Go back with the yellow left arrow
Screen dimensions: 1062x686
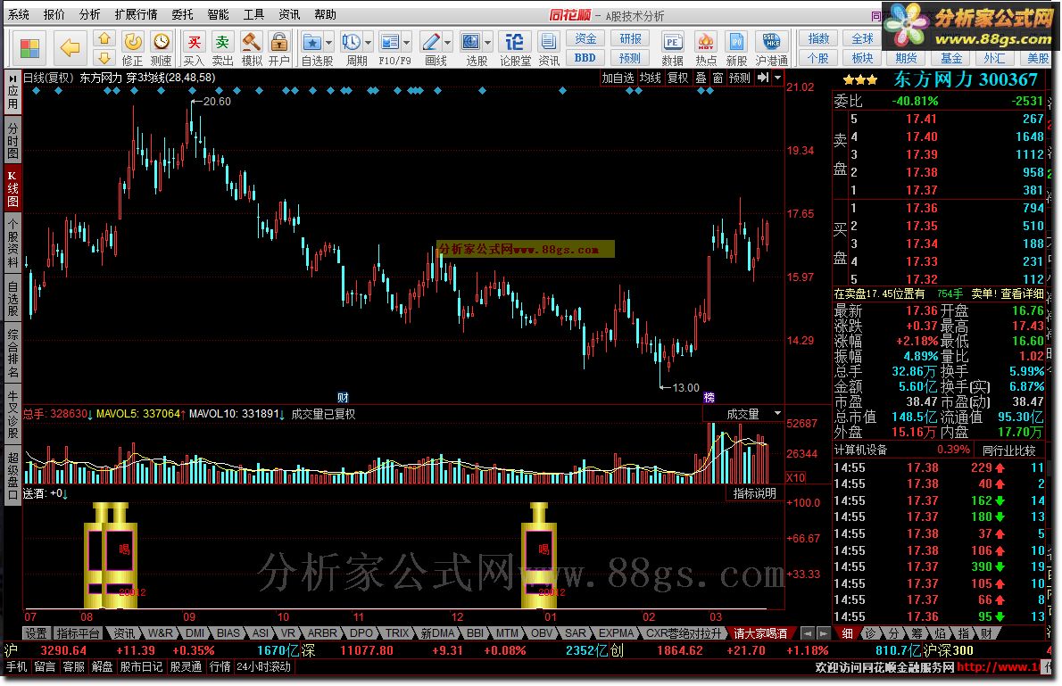(70, 48)
